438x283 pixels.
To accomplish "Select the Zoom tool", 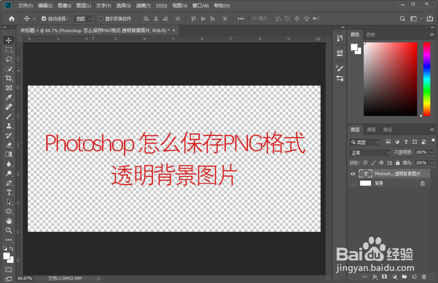I will pyautogui.click(x=9, y=230).
